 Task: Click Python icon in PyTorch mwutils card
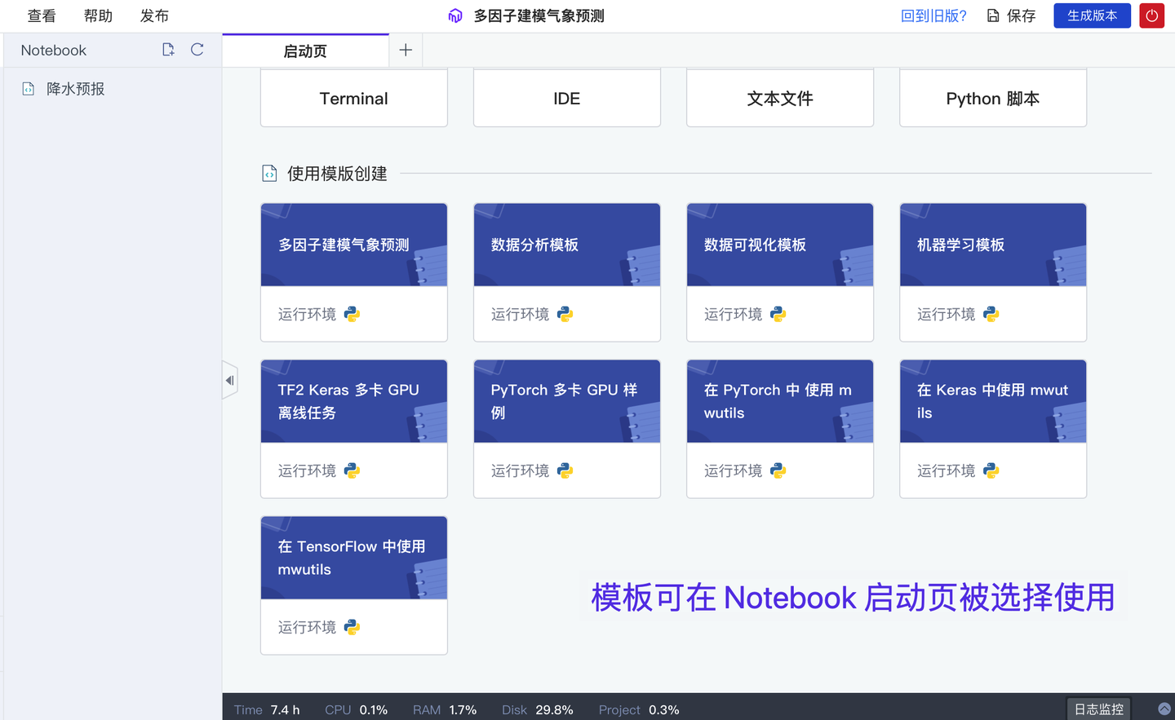(x=778, y=470)
